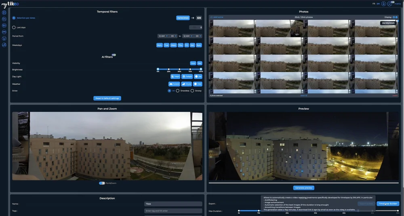The image size is (404, 216).
Task: Click the Add some photos link
Action: [218, 17]
